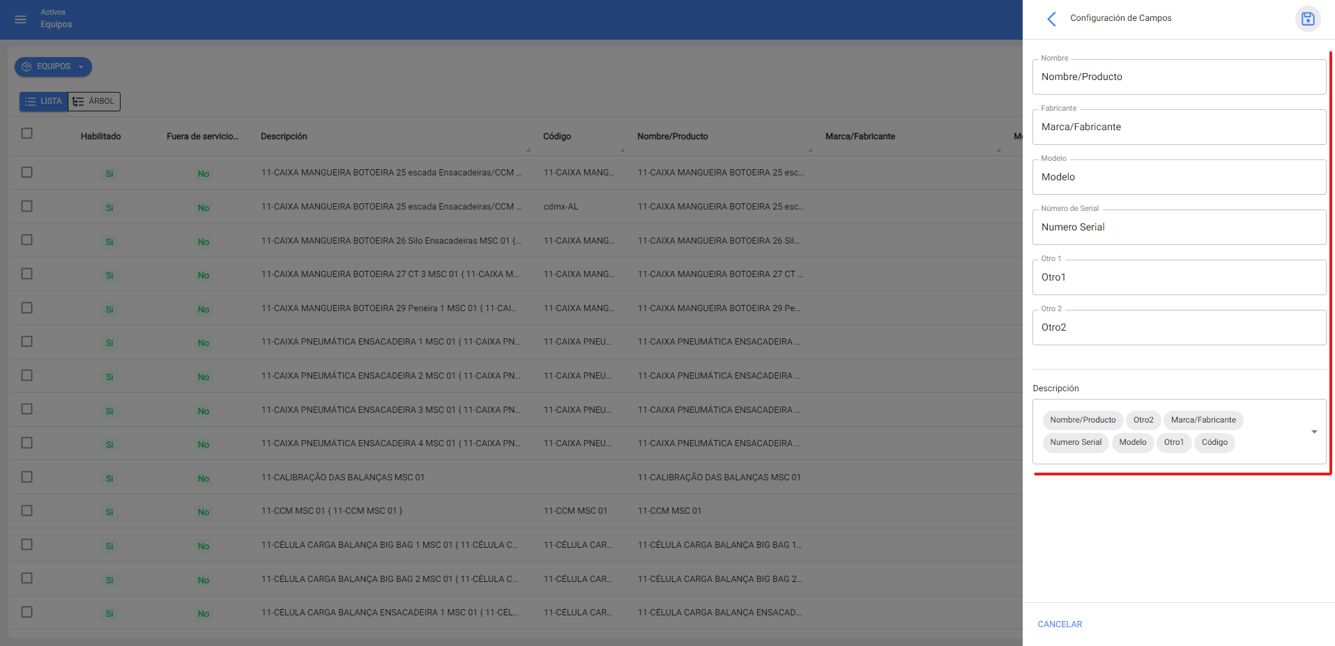Image resolution: width=1335 pixels, height=646 pixels.
Task: Go back using the left arrow icon
Action: 1051,19
